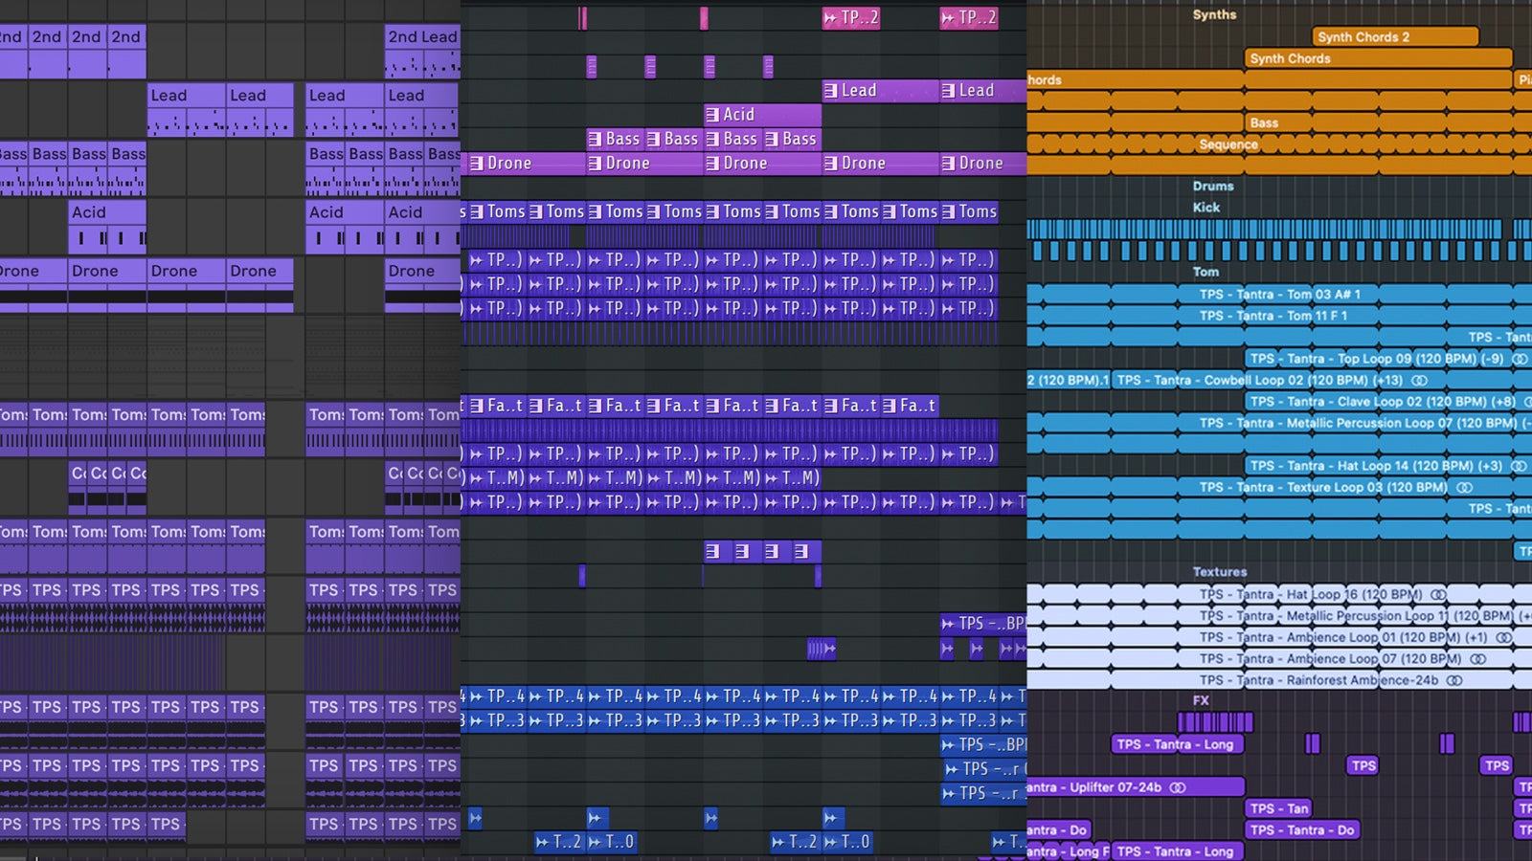Click the audio clip arrow icon on a TP..4 clip
1532x861 pixels.
coord(476,697)
